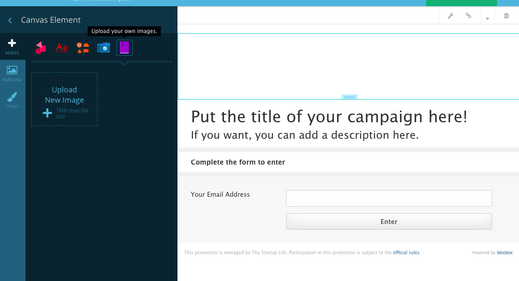Screen dimensions: 519x281
Task: Focus the email address input field
Action: coord(389,198)
